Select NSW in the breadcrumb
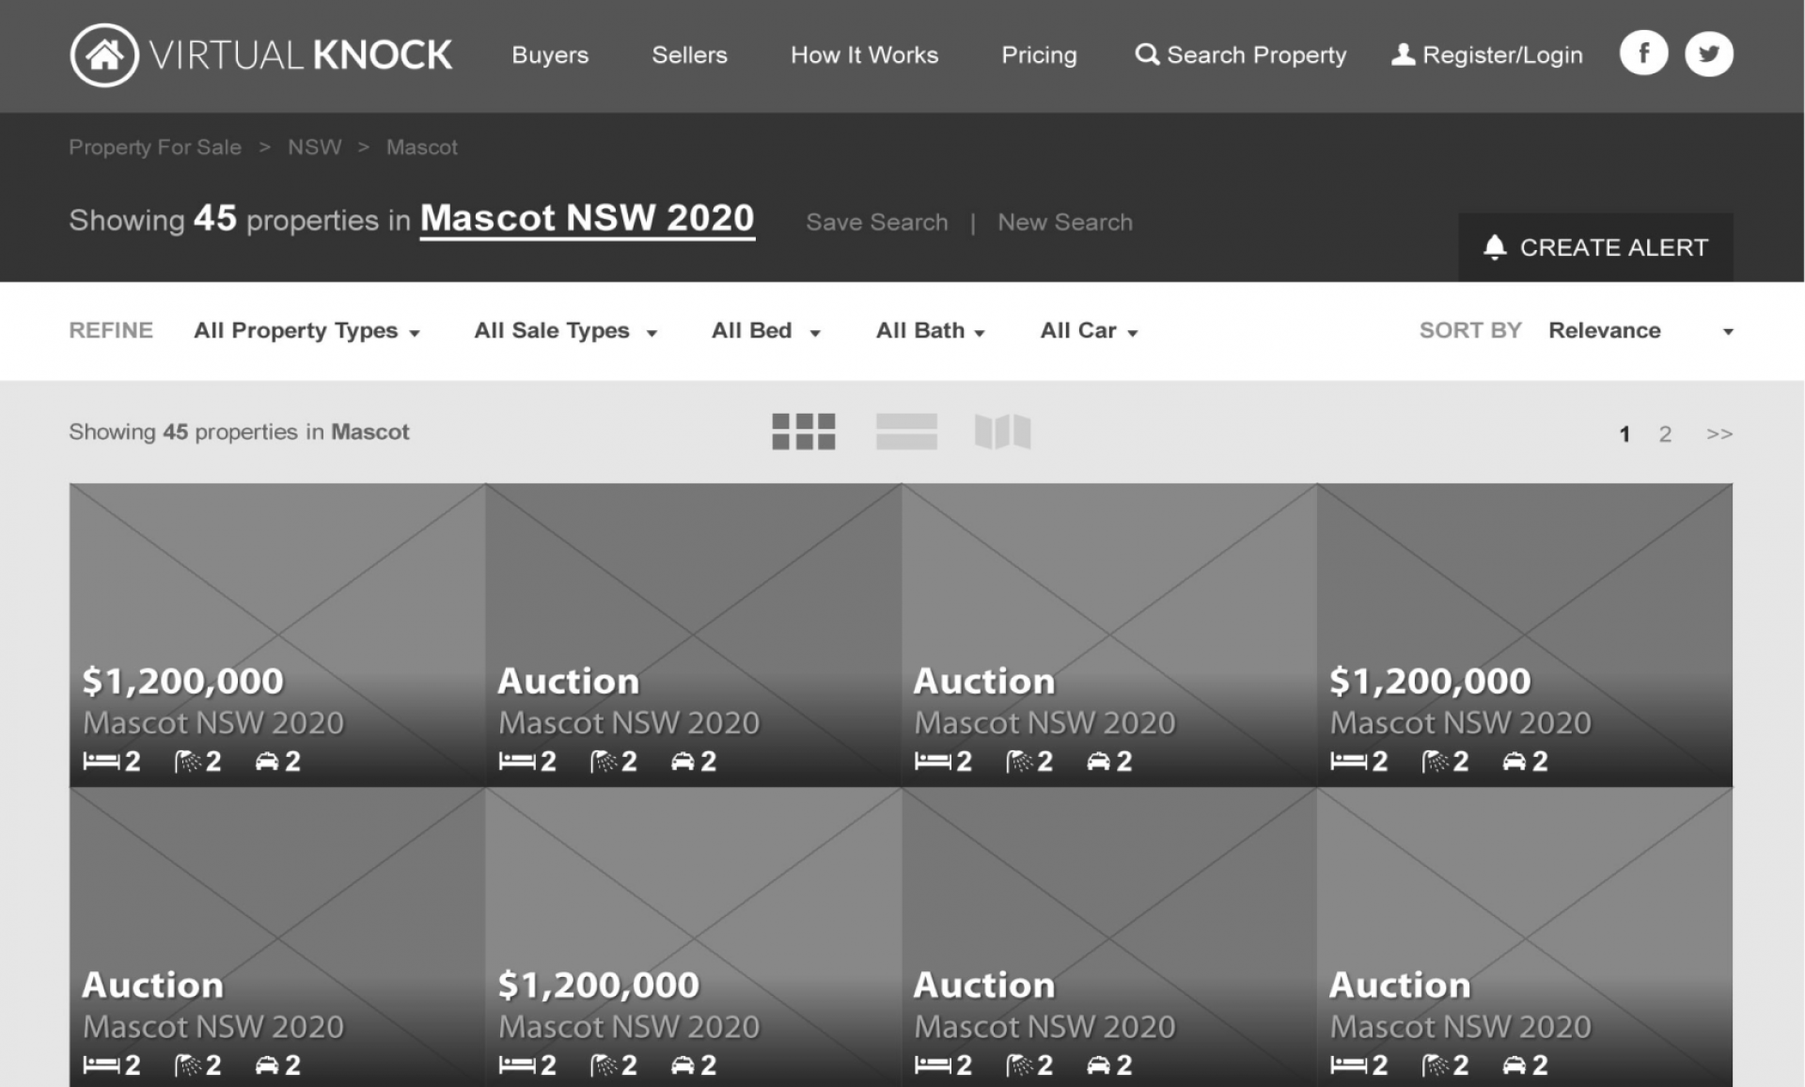Image resolution: width=1805 pixels, height=1087 pixels. [x=314, y=148]
